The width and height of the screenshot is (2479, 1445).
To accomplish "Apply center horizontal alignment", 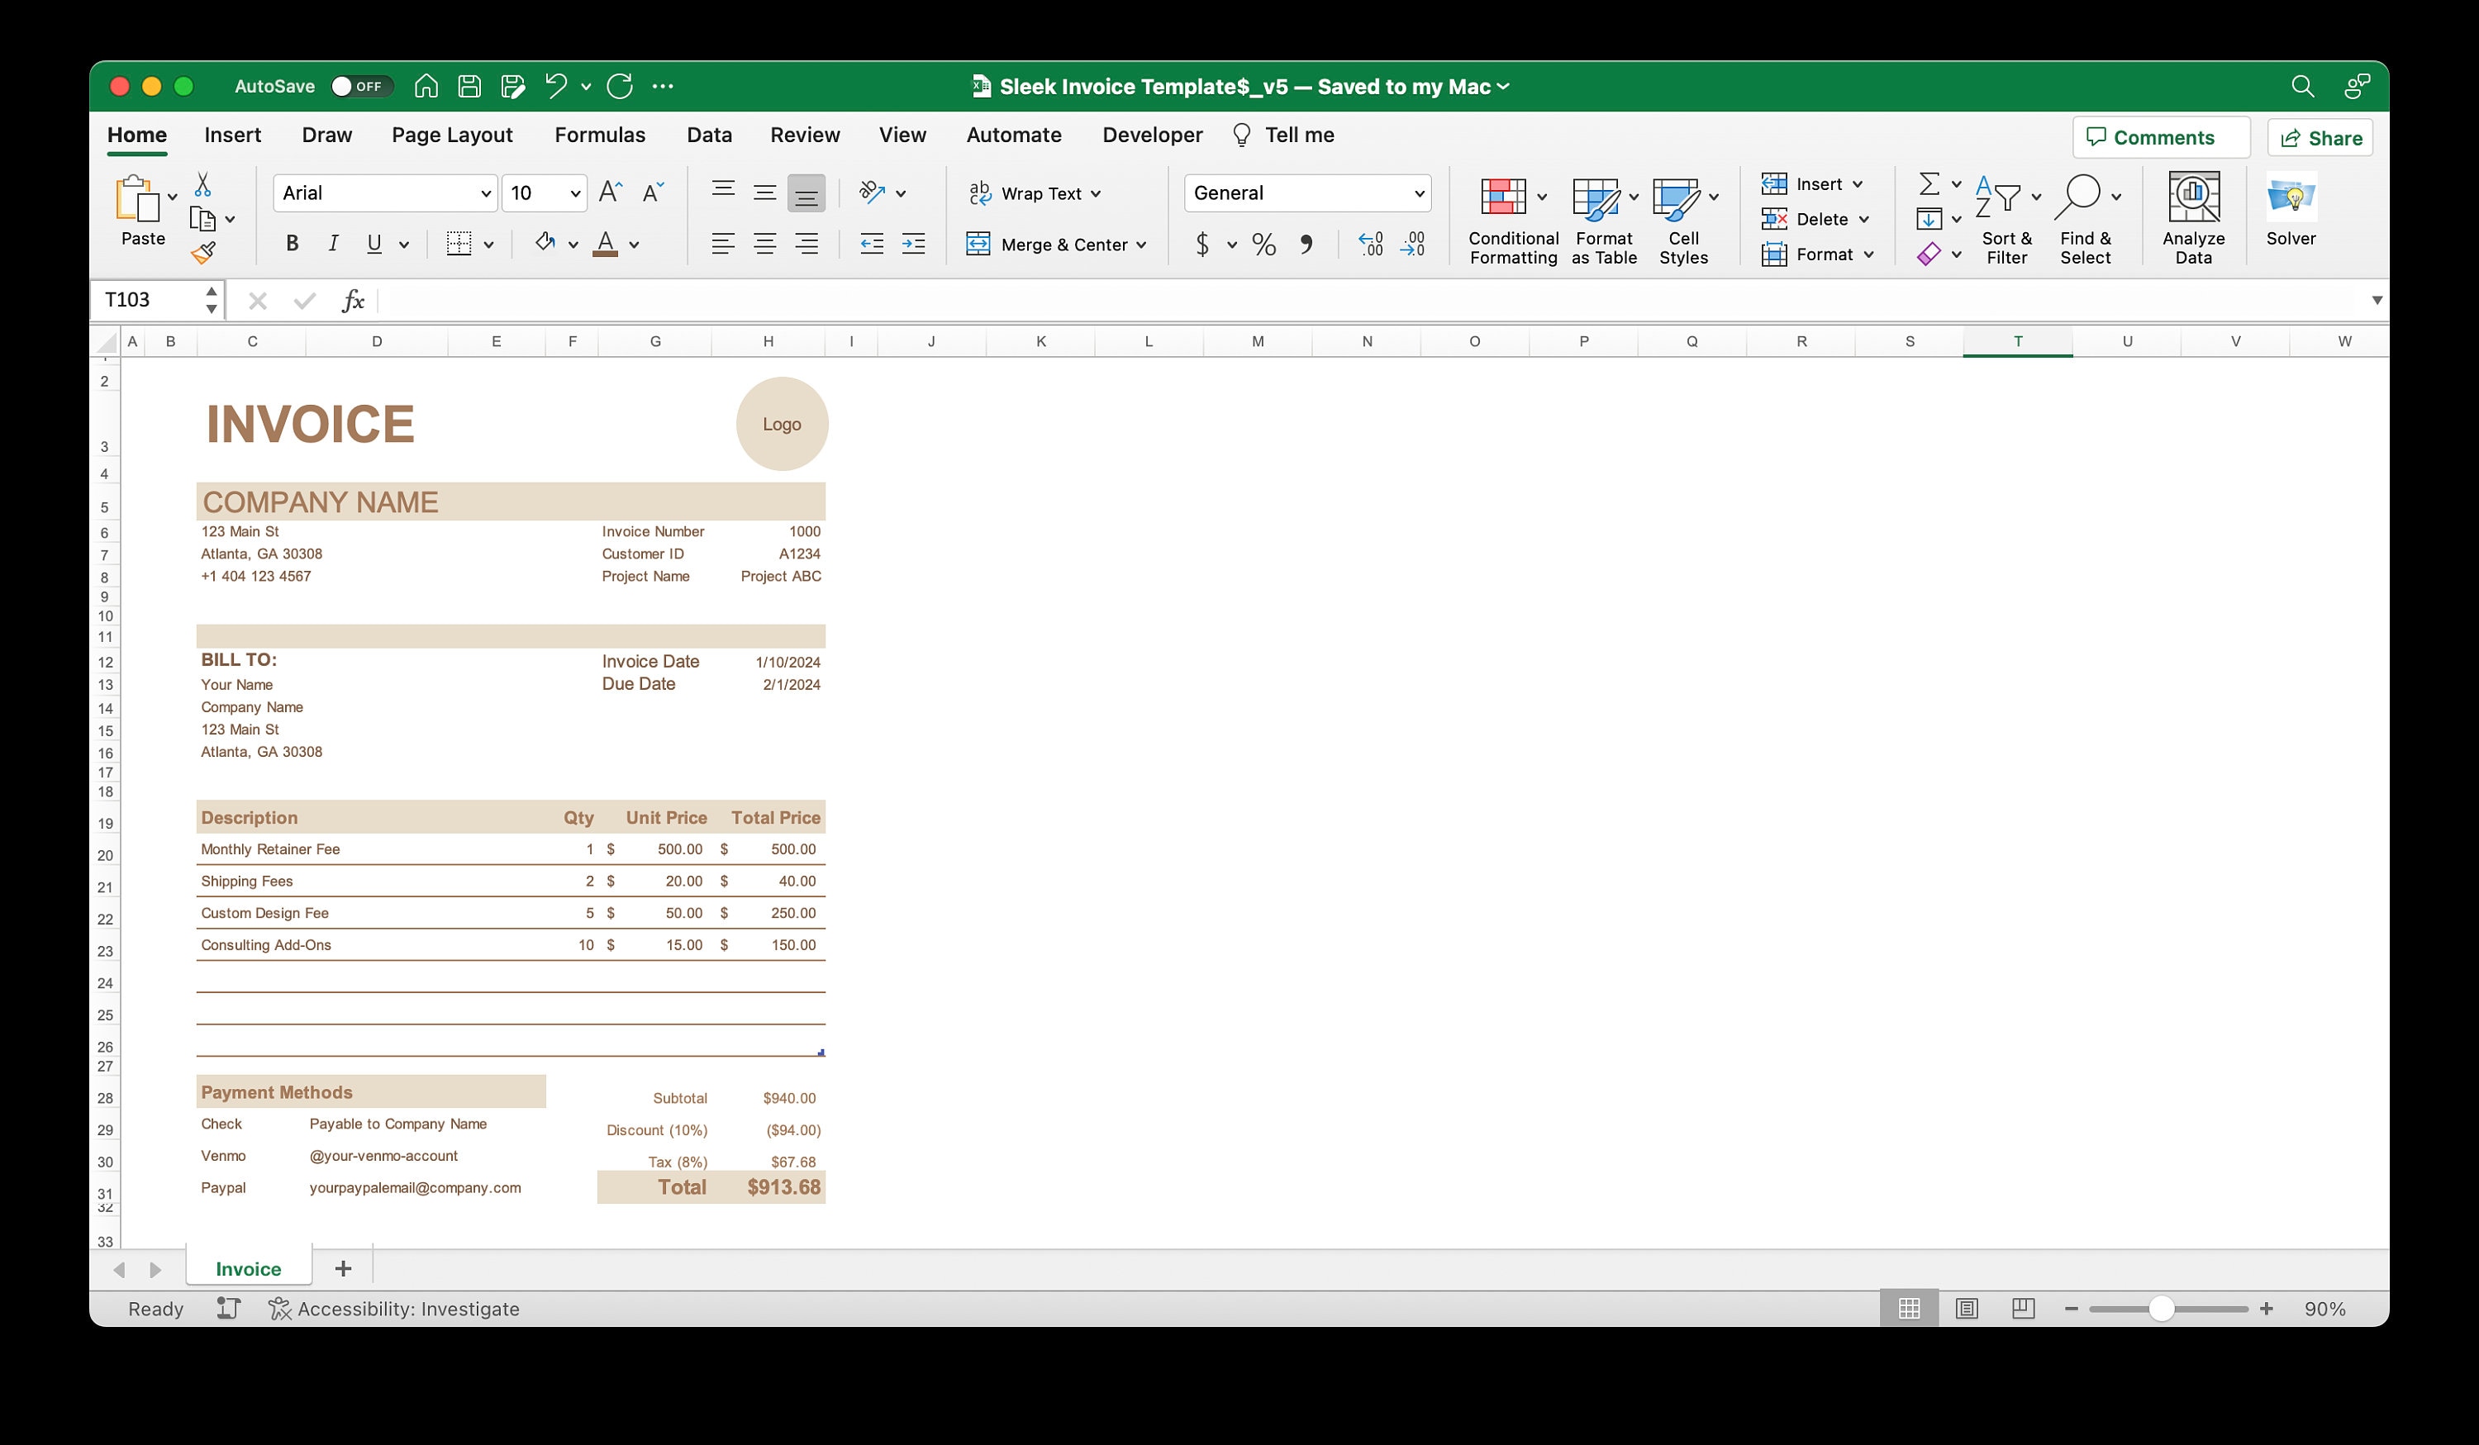I will click(764, 244).
